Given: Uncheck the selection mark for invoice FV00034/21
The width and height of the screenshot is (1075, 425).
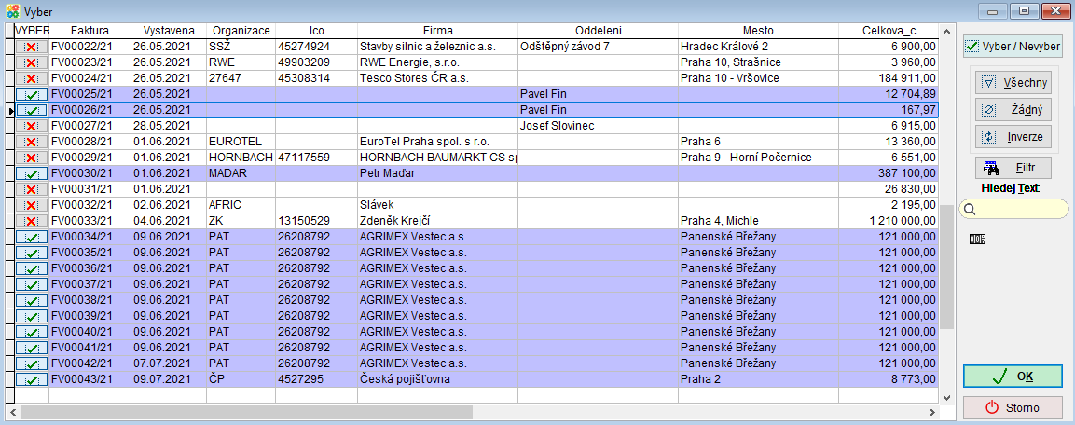Looking at the screenshot, I should pos(31,237).
